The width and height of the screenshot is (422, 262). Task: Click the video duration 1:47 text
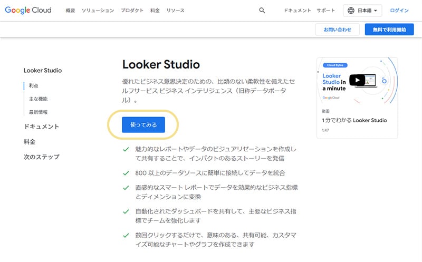click(x=325, y=130)
